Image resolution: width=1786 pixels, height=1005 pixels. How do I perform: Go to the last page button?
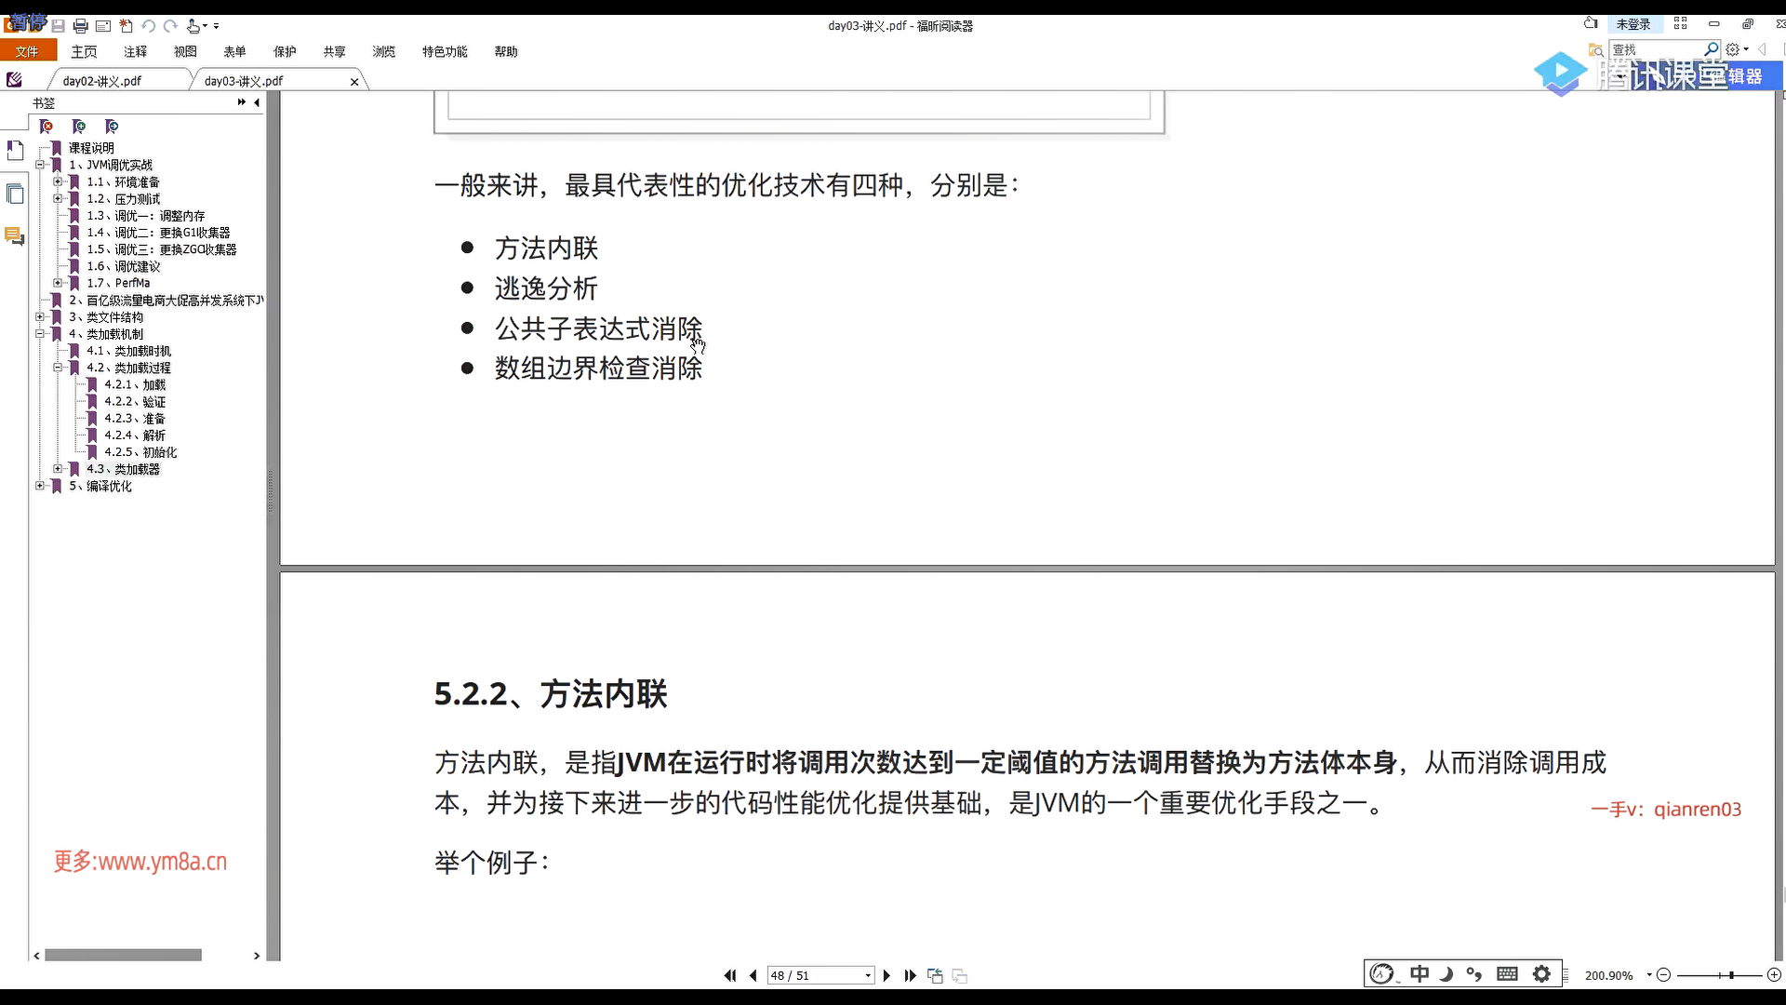click(910, 975)
